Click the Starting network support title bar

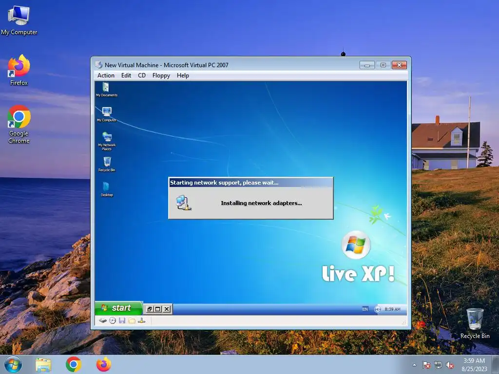[251, 183]
